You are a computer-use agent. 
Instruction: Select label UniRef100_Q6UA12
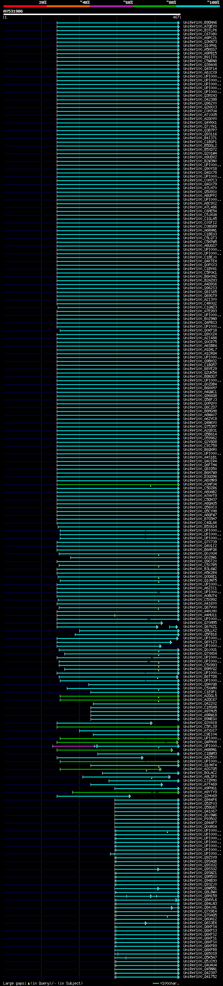(x=200, y=919)
